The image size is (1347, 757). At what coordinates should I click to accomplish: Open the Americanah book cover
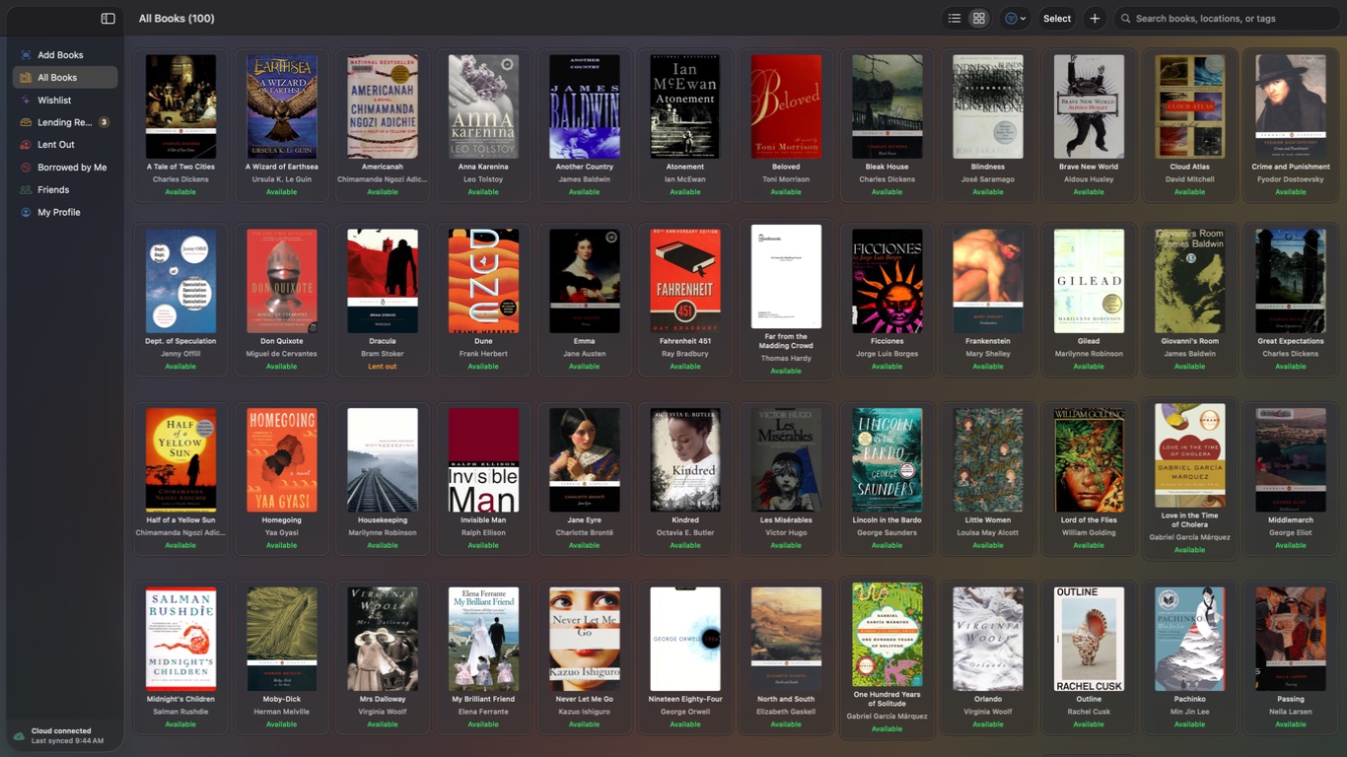[383, 106]
